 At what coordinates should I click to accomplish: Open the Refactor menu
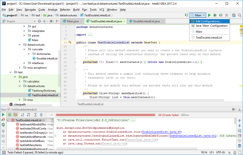point(65,9)
